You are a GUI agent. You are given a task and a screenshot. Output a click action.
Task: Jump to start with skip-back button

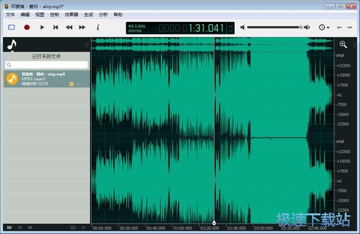(56, 27)
